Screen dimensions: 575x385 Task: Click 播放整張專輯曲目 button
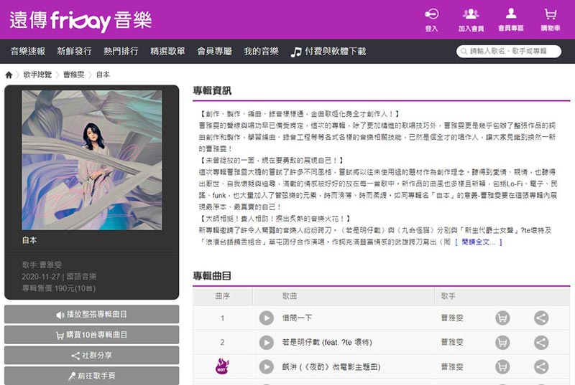(x=92, y=315)
